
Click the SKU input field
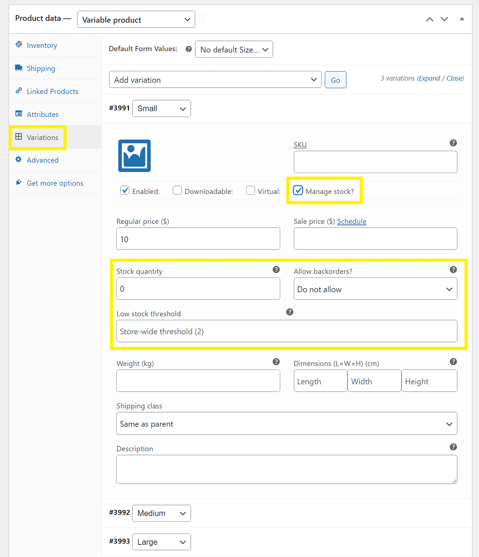(x=375, y=162)
